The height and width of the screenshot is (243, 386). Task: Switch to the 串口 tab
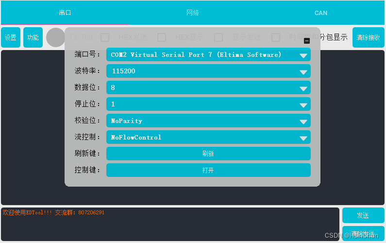click(x=65, y=13)
